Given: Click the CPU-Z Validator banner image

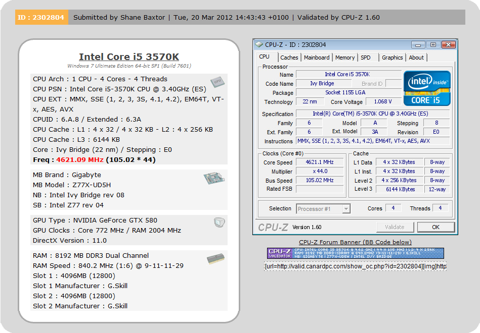Looking at the screenshot, I should tap(356, 253).
